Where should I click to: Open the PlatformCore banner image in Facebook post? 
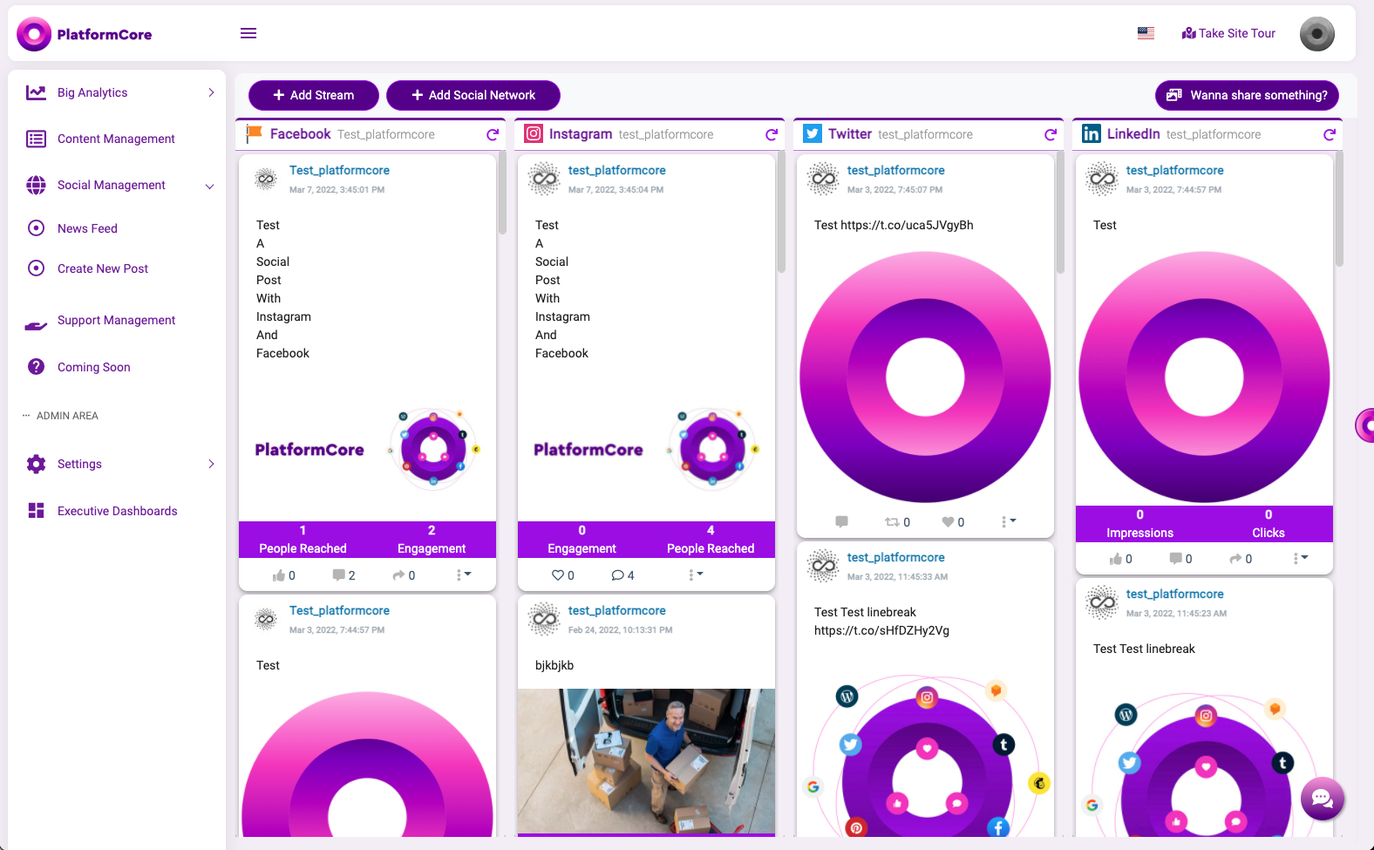[x=367, y=448]
